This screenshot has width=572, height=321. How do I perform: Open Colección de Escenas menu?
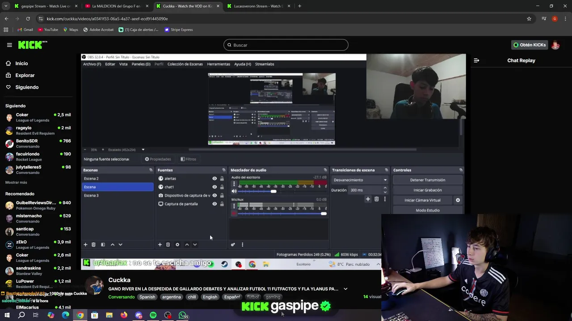(185, 64)
